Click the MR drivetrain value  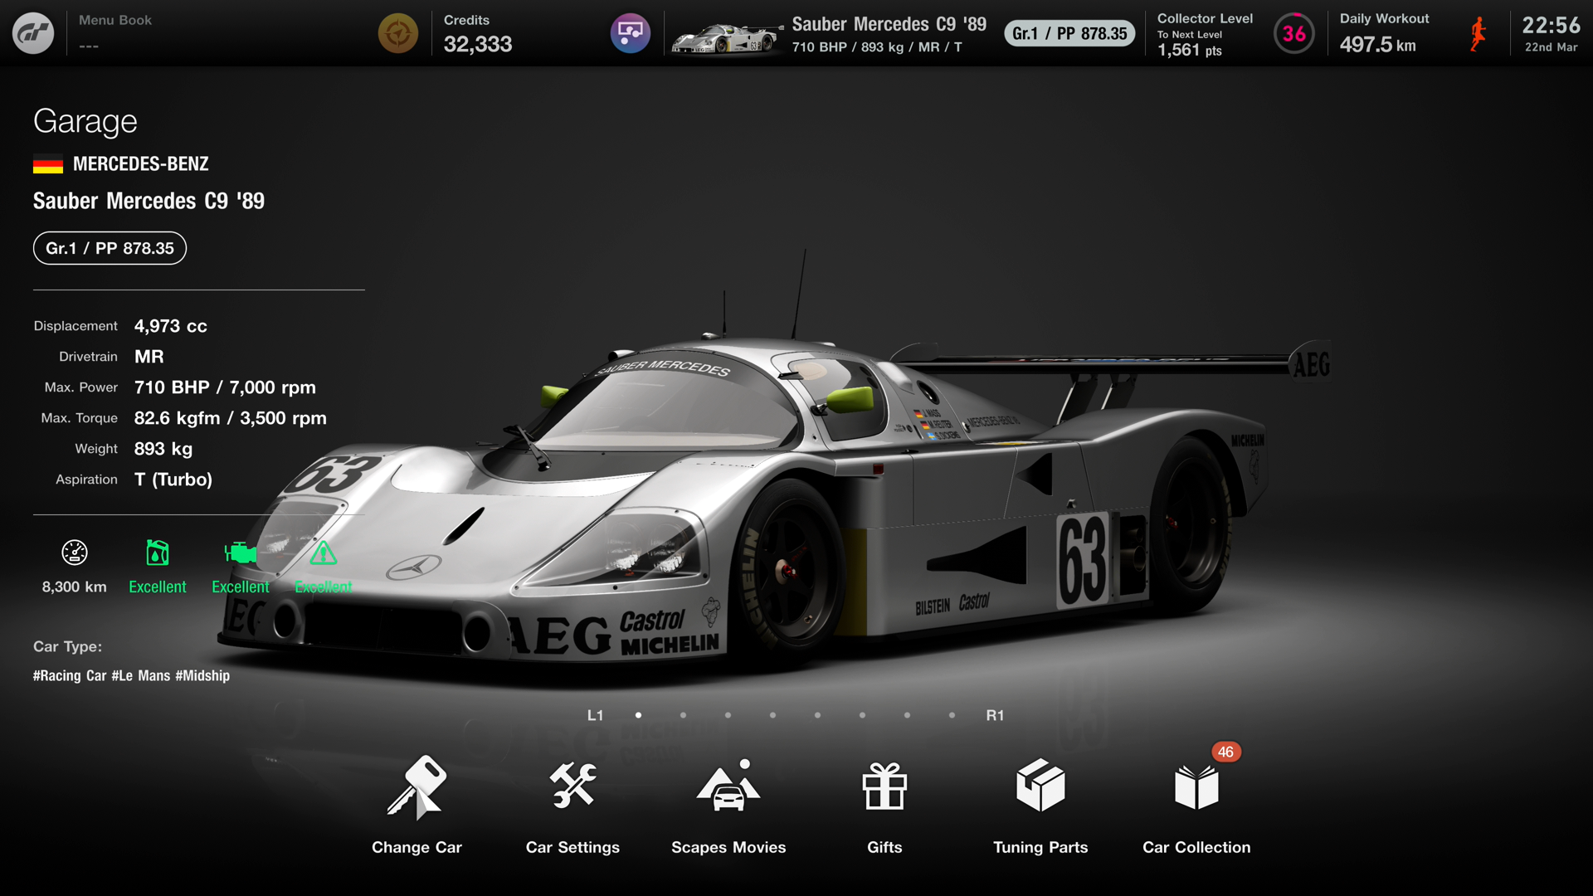(149, 357)
